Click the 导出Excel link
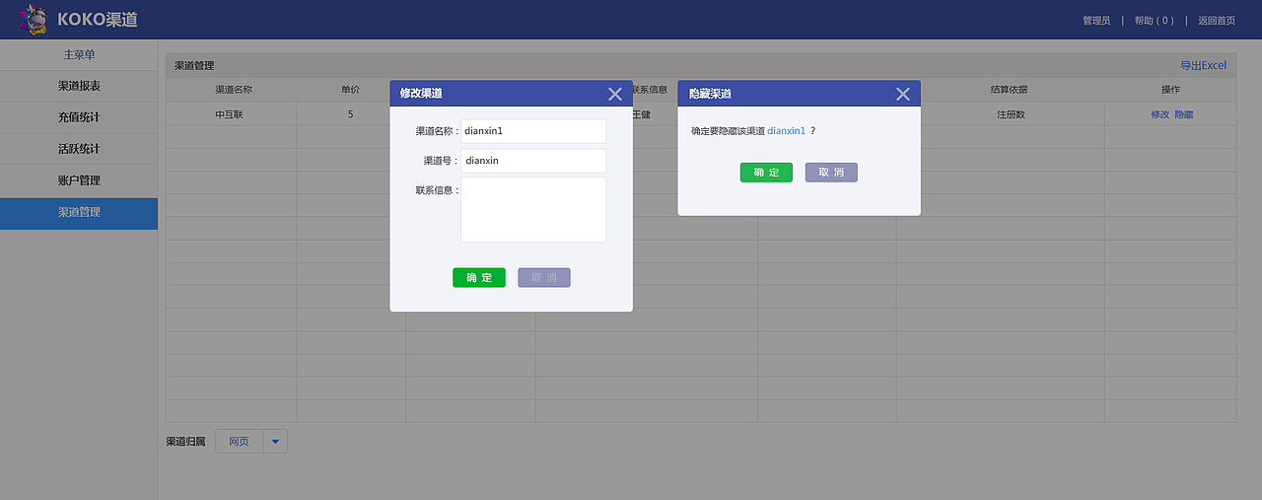The width and height of the screenshot is (1262, 500). pyautogui.click(x=1203, y=65)
